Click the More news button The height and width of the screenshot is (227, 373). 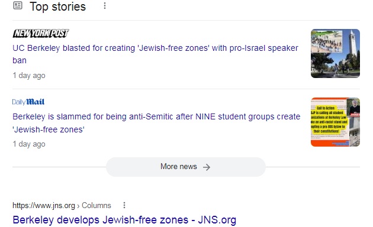tap(186, 167)
